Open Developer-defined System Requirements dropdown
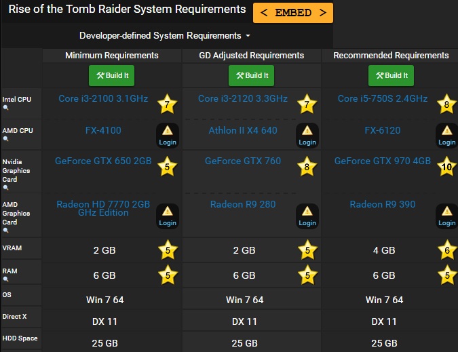Screen dimensions: 458x352 (165, 36)
